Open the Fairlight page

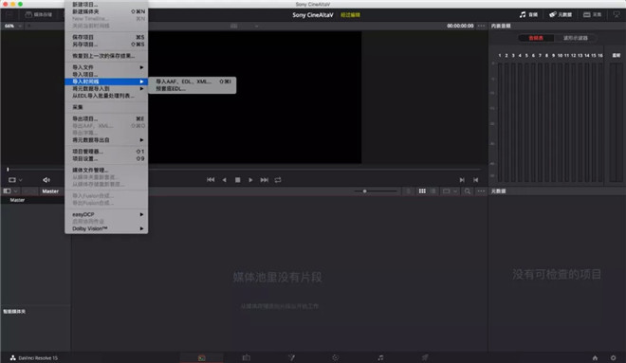pos(380,358)
